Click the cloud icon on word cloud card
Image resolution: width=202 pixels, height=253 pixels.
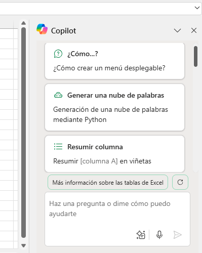tap(58, 95)
